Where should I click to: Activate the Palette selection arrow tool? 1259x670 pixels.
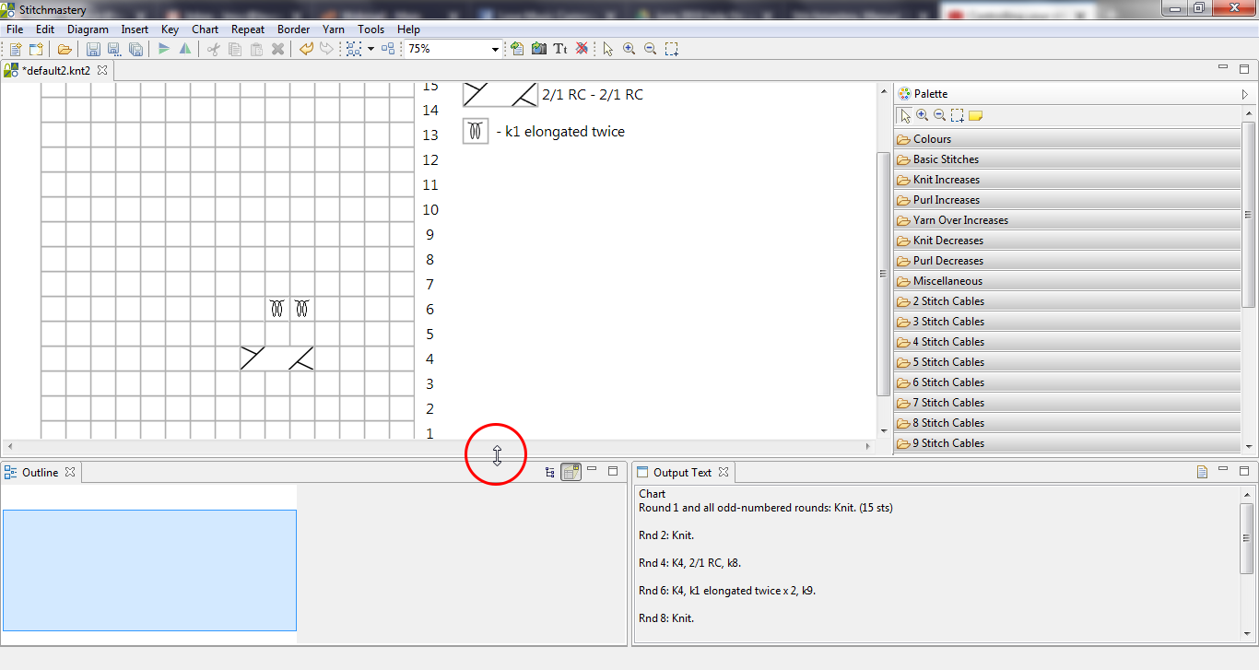click(x=905, y=115)
